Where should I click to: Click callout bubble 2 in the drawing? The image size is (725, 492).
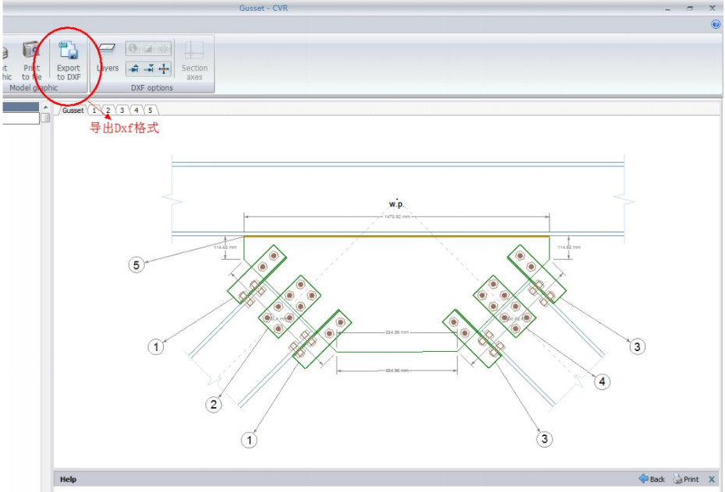(214, 405)
